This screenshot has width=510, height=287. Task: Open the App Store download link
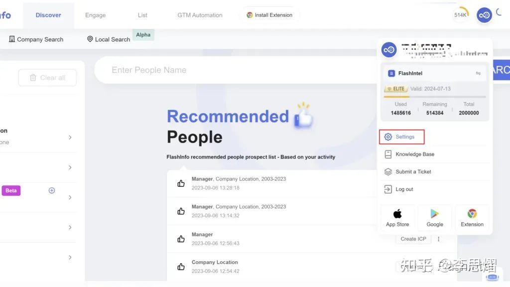(397, 217)
